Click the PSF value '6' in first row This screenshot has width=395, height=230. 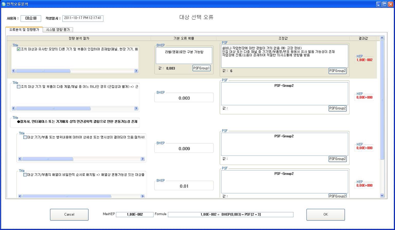(x=231, y=71)
